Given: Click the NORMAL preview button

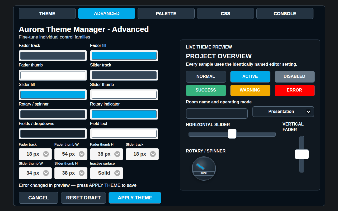Looking at the screenshot, I should click(x=206, y=77).
